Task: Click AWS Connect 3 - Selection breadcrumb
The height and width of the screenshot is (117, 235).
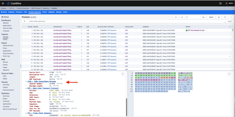Action: (40, 8)
